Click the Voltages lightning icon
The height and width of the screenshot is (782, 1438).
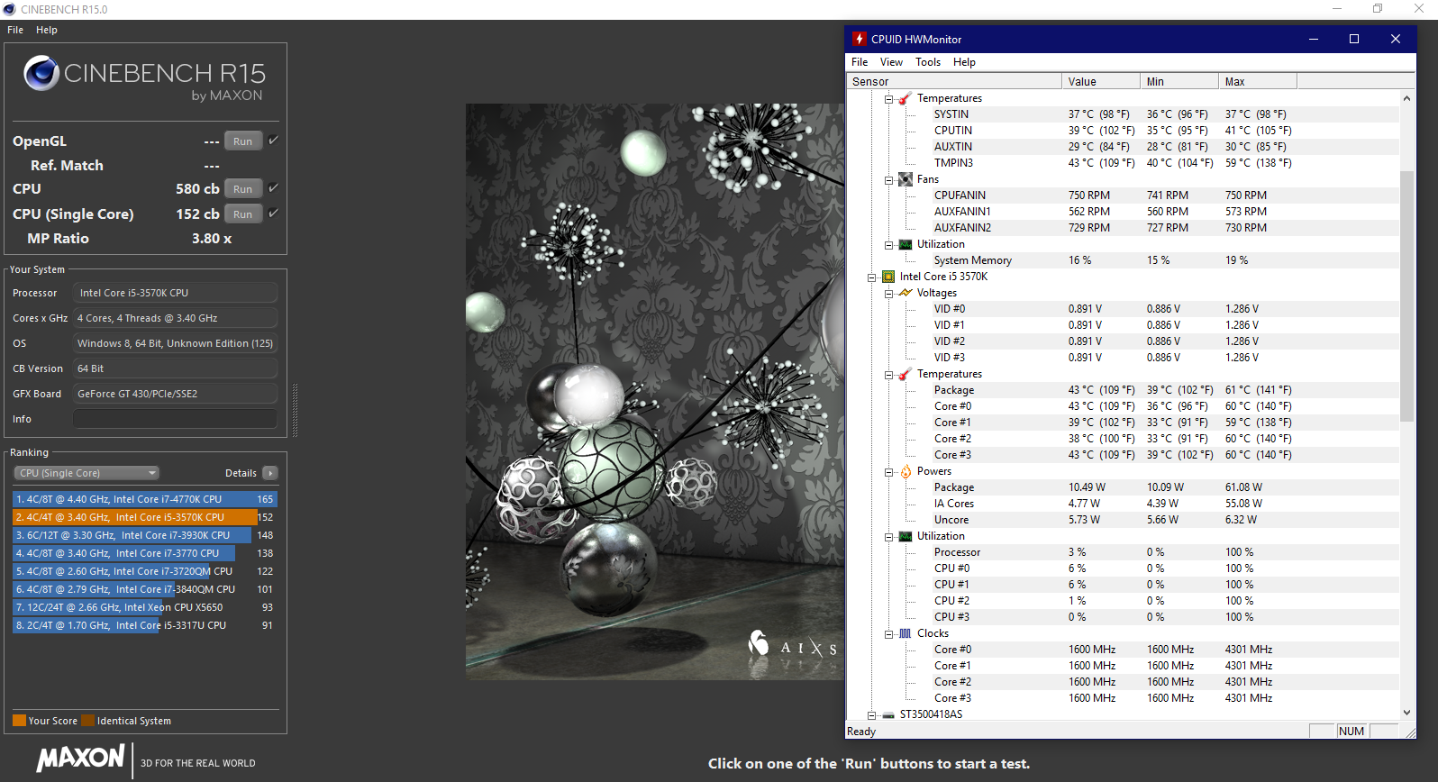[x=905, y=293]
